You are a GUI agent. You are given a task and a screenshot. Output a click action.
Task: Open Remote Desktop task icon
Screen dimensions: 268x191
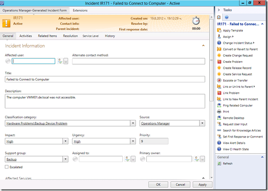point(219,118)
